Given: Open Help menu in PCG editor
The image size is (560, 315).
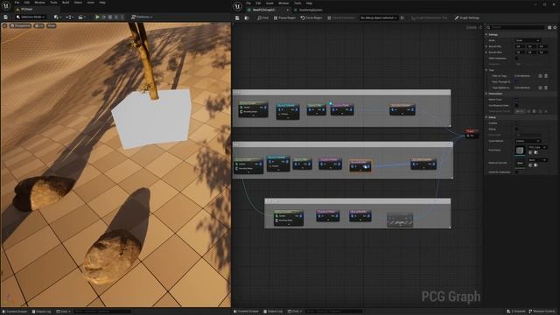Looking at the screenshot, I should tap(309, 3).
